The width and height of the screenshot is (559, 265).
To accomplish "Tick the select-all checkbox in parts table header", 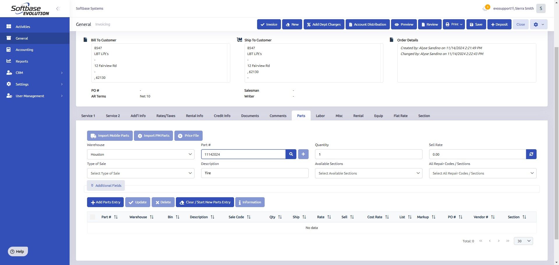I will click(x=93, y=217).
